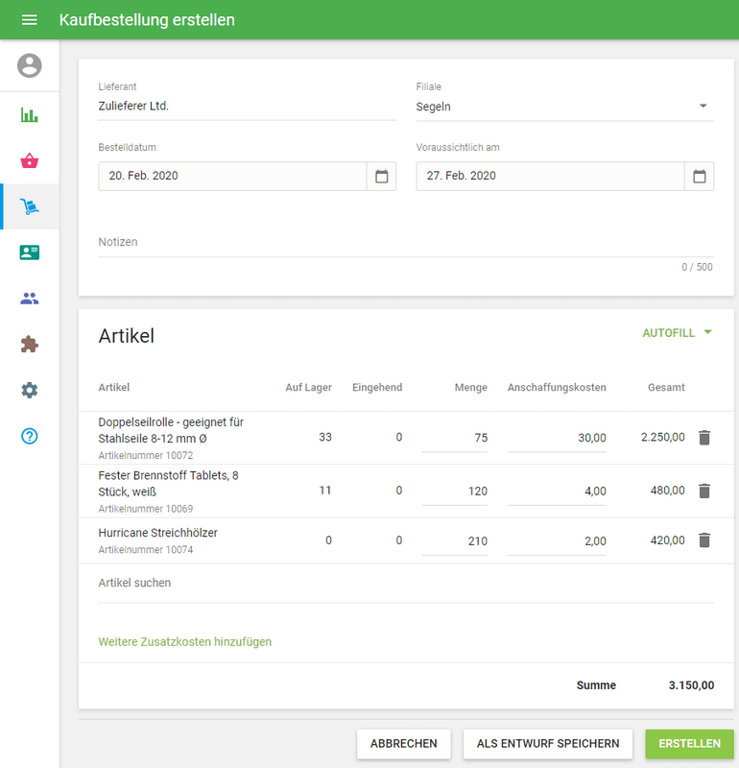Viewport: 739px width, 768px height.
Task: Click Als Entwurf Speichern button
Action: click(548, 744)
